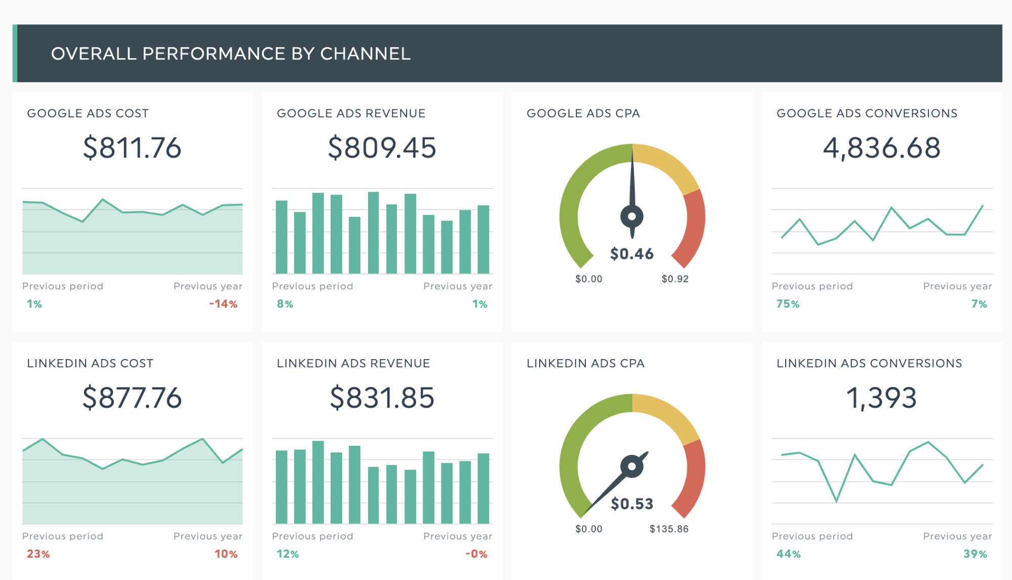1012x580 pixels.
Task: Select the LinkedIn Ads Conversions title
Action: tap(869, 363)
